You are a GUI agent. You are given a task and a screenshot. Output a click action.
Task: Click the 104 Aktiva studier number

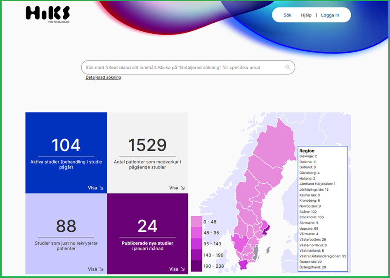click(66, 145)
